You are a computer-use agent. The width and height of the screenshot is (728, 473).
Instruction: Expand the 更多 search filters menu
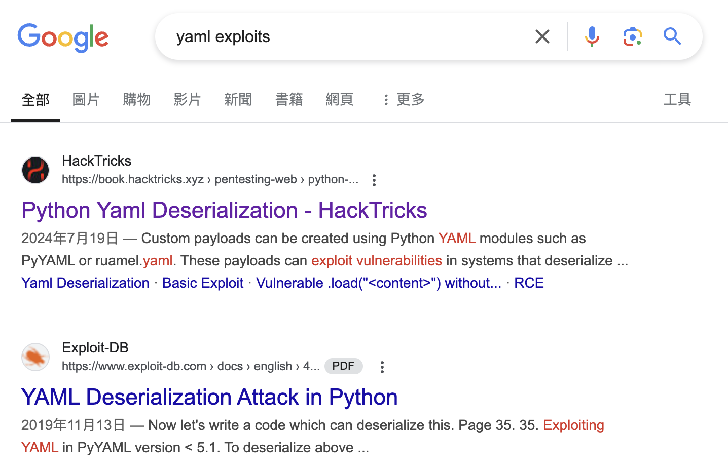(404, 99)
